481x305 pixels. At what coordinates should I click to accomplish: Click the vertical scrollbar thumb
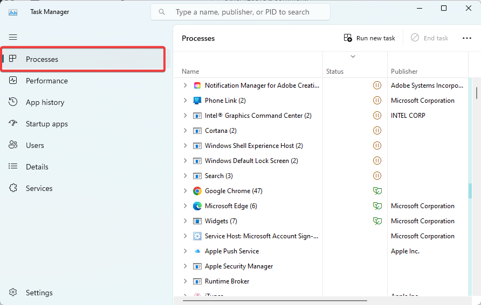click(x=476, y=93)
